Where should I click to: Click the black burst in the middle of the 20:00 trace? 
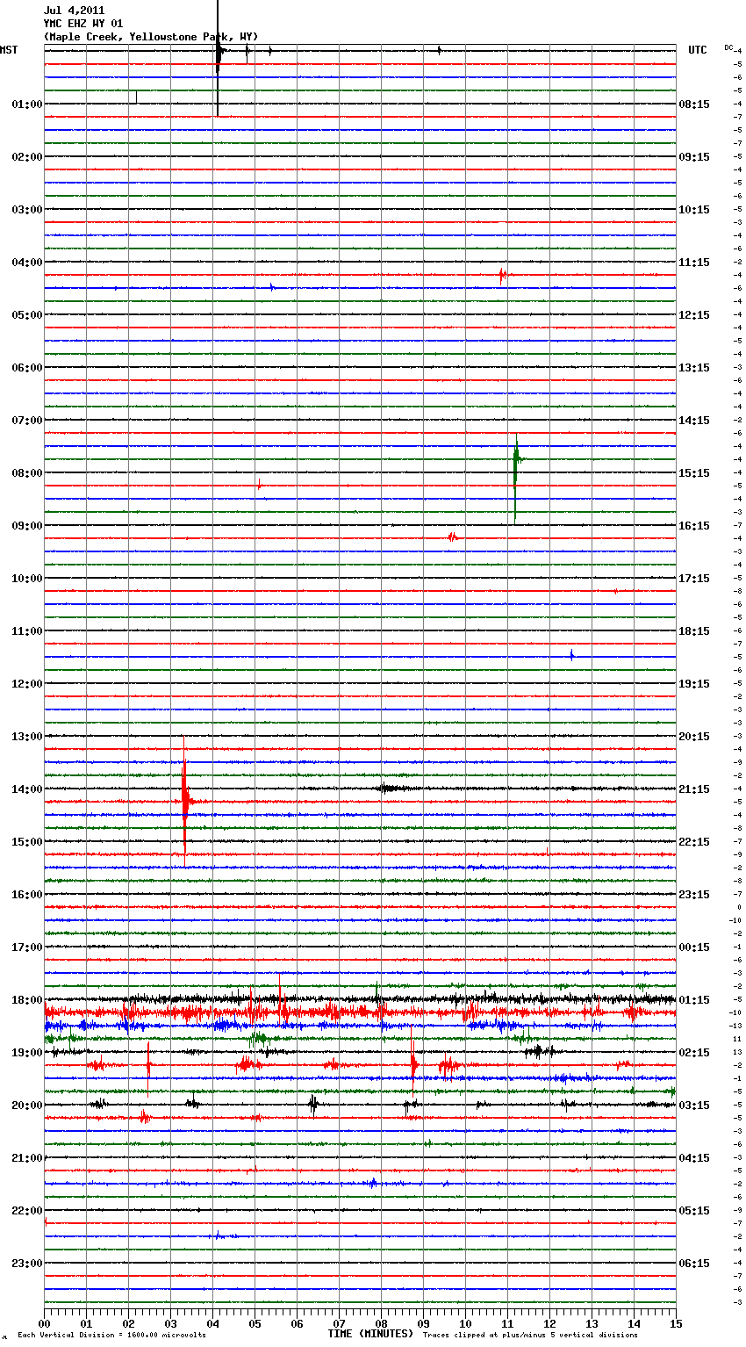pyautogui.click(x=313, y=1104)
